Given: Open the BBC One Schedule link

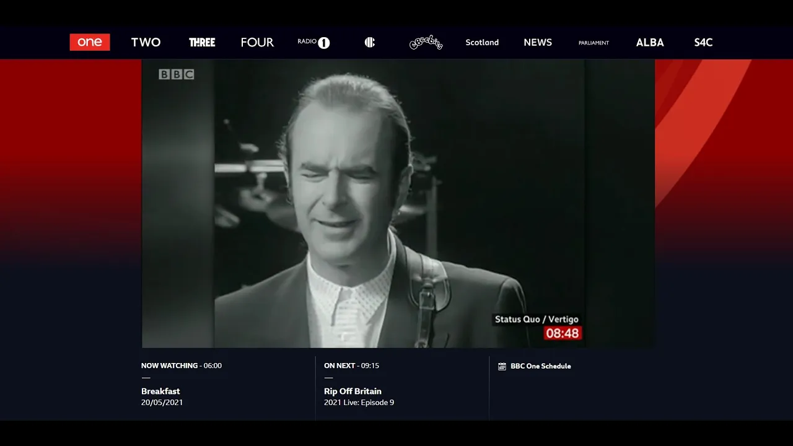Looking at the screenshot, I should point(541,366).
